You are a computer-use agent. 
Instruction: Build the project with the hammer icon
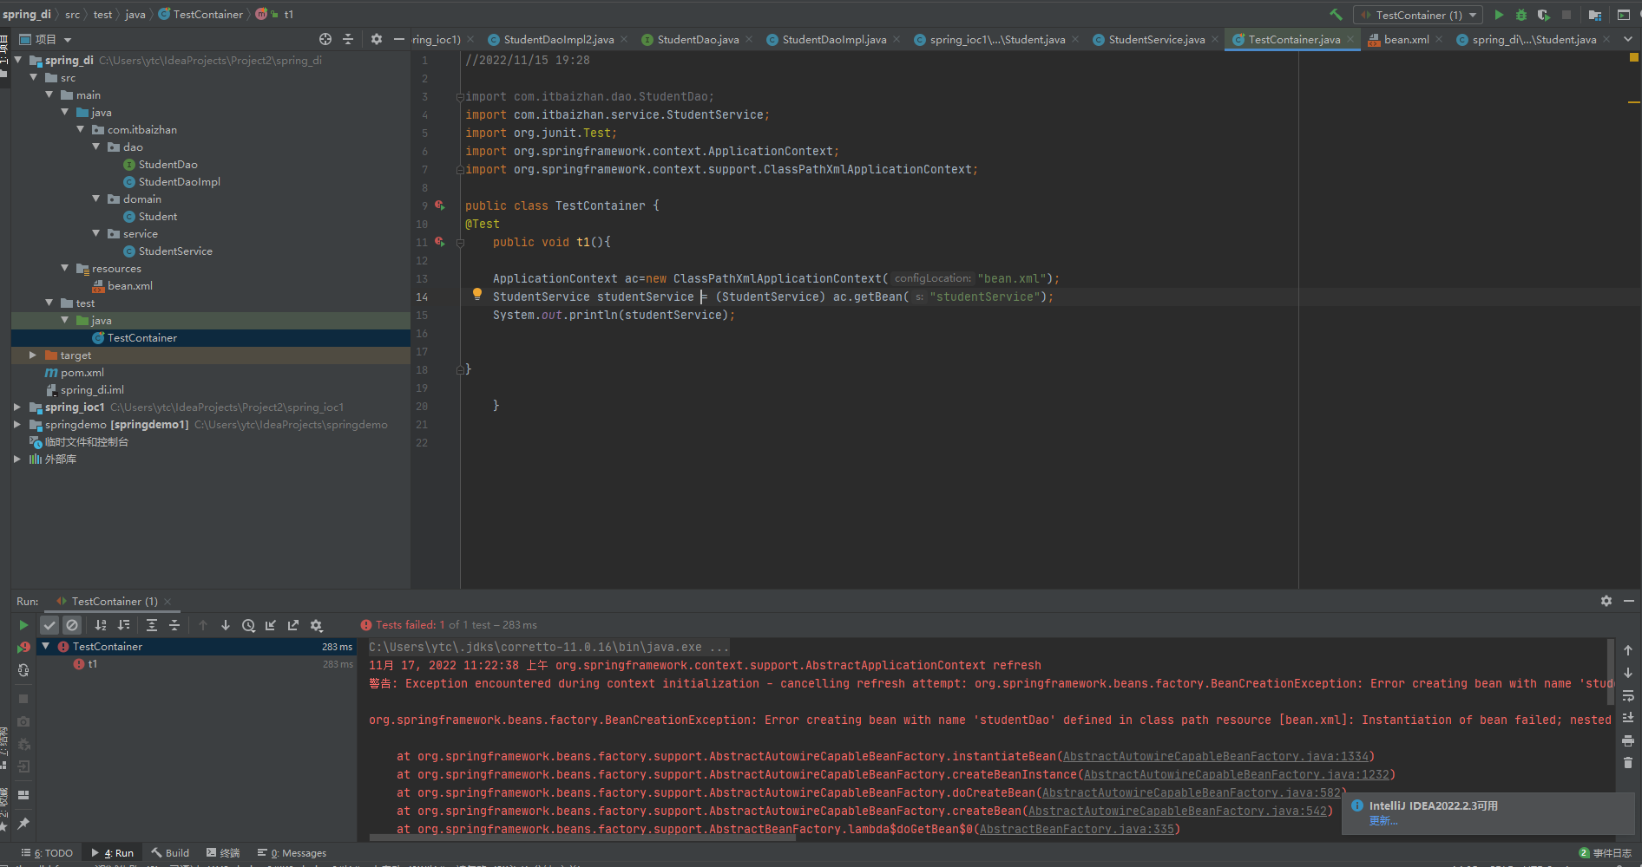point(1336,15)
